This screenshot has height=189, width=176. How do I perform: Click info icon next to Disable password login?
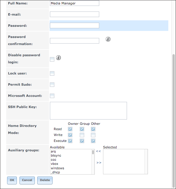pyautogui.click(x=58, y=58)
